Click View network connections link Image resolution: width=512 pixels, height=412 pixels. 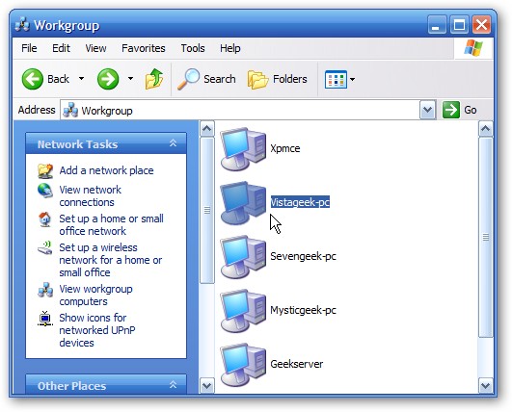(90, 196)
